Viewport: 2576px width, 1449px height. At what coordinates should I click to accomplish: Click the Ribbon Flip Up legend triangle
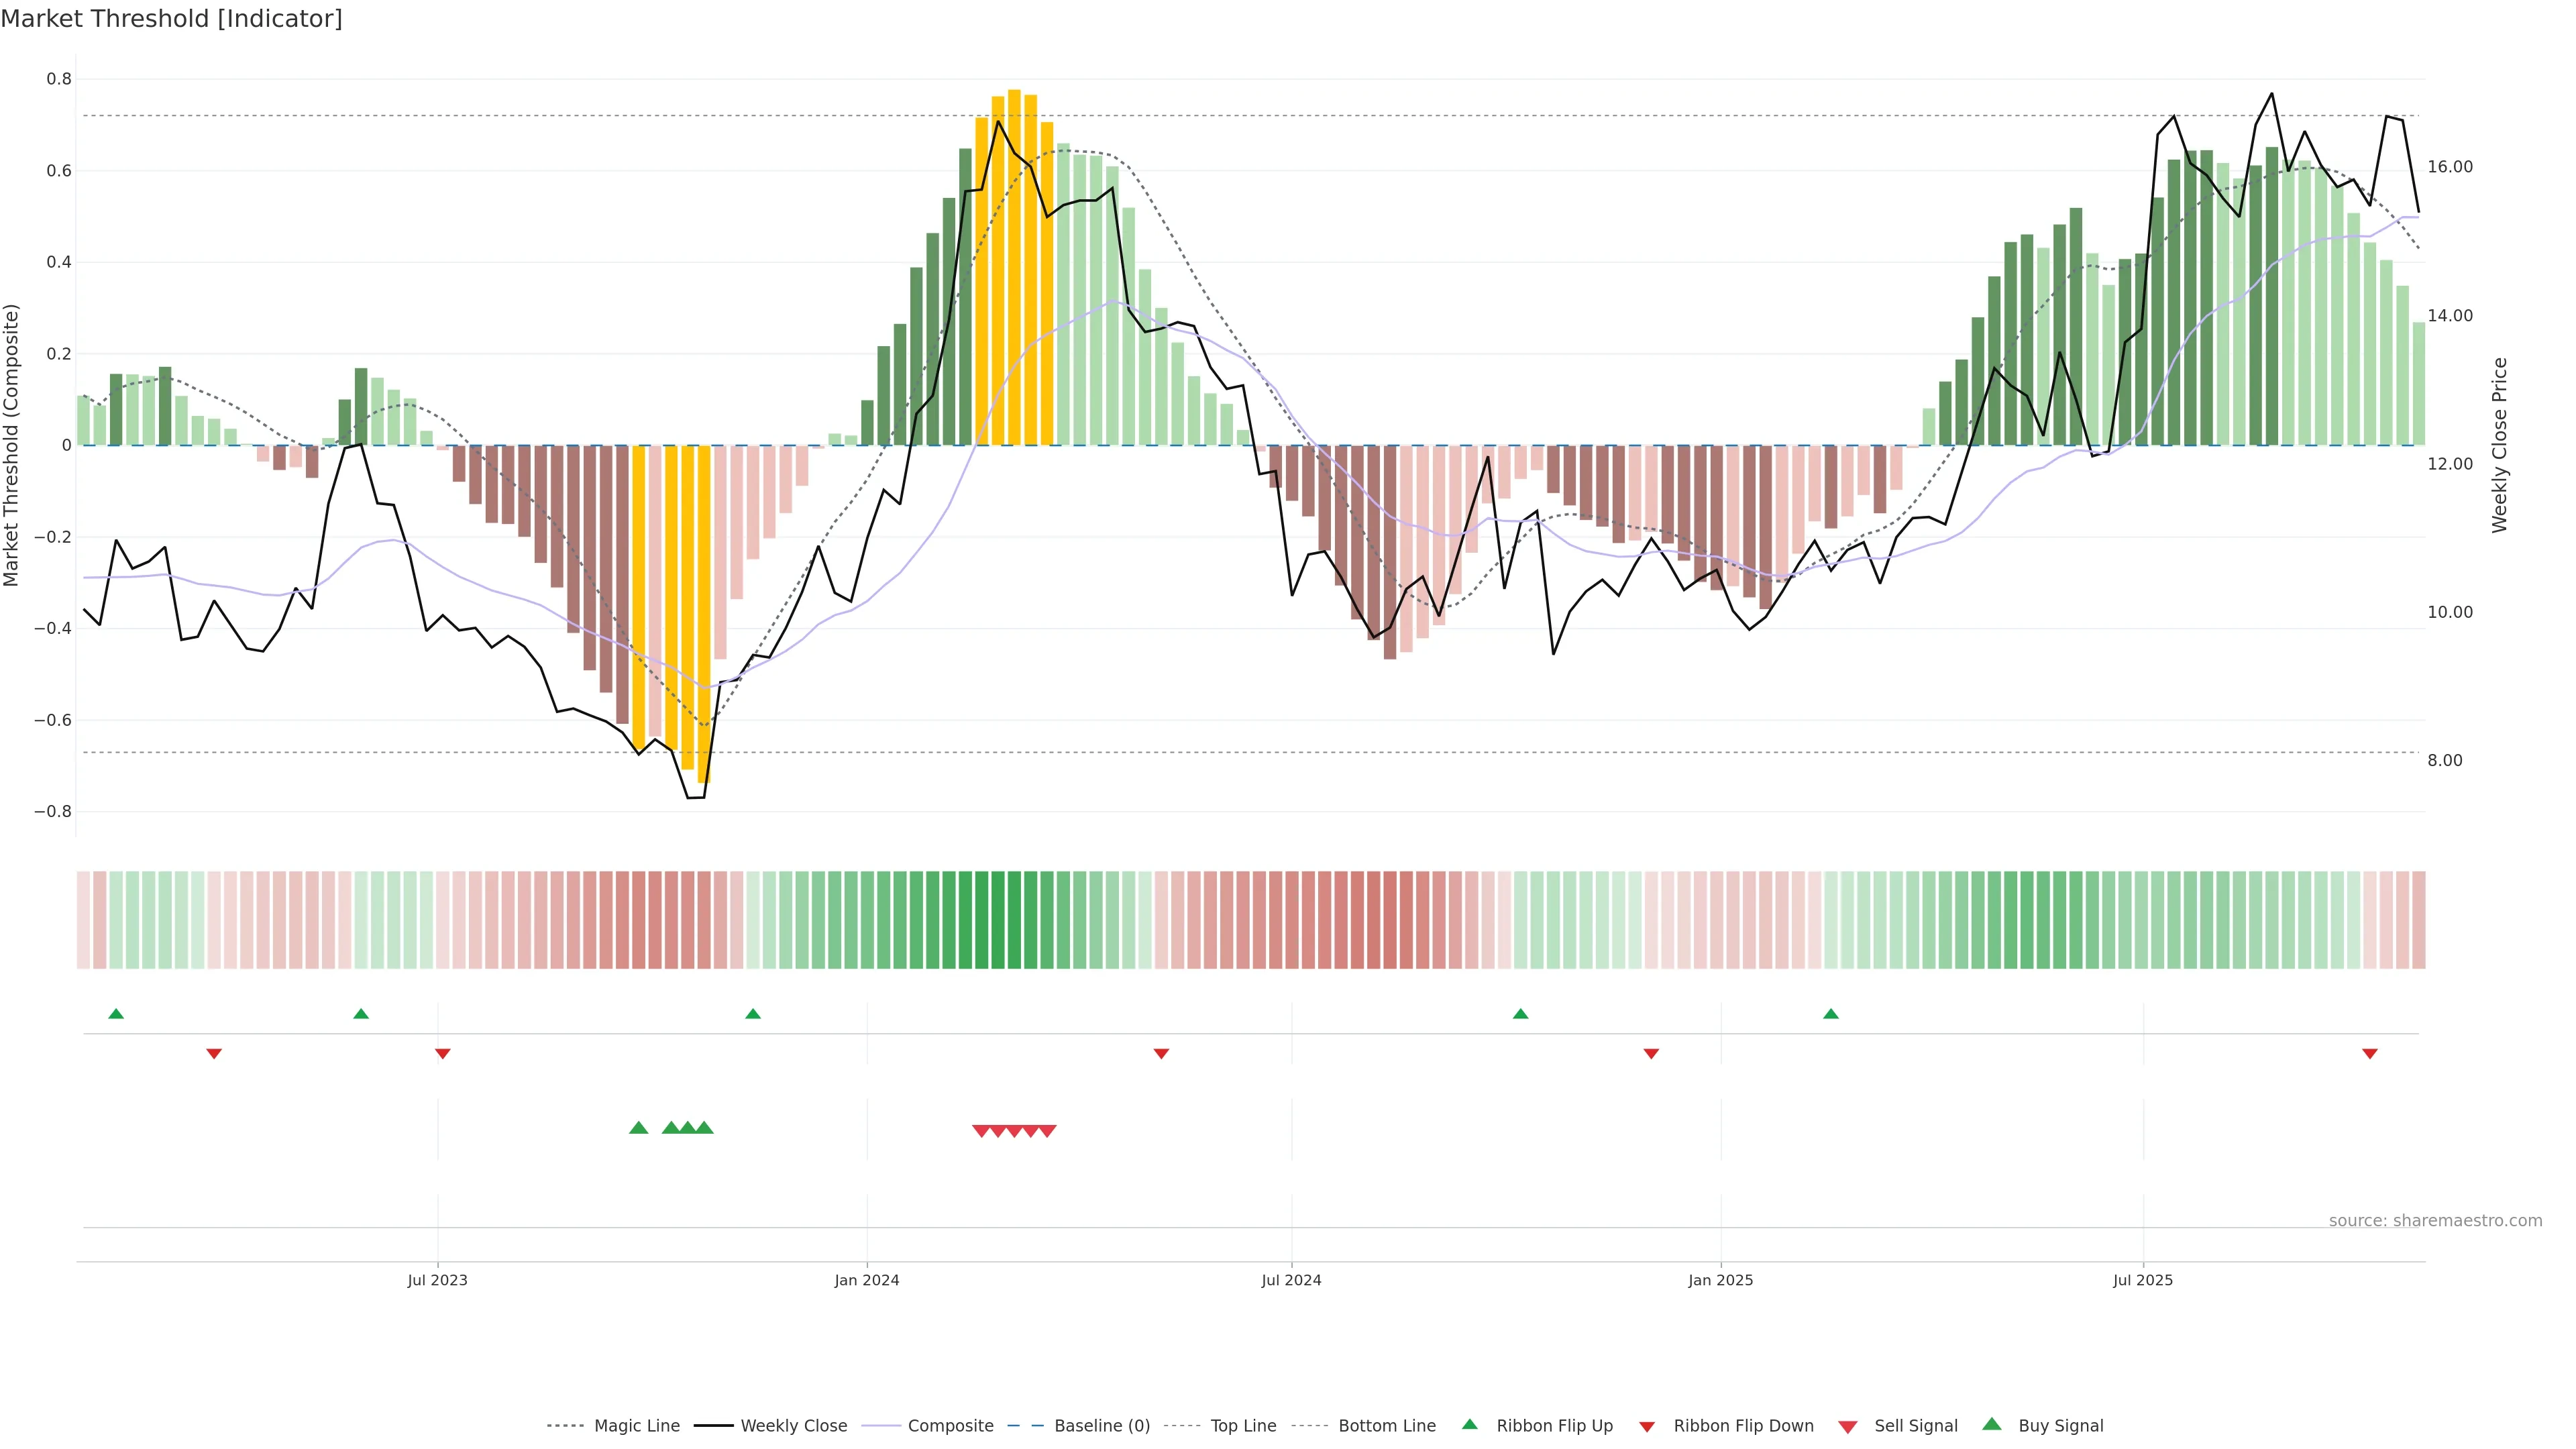[1469, 1424]
